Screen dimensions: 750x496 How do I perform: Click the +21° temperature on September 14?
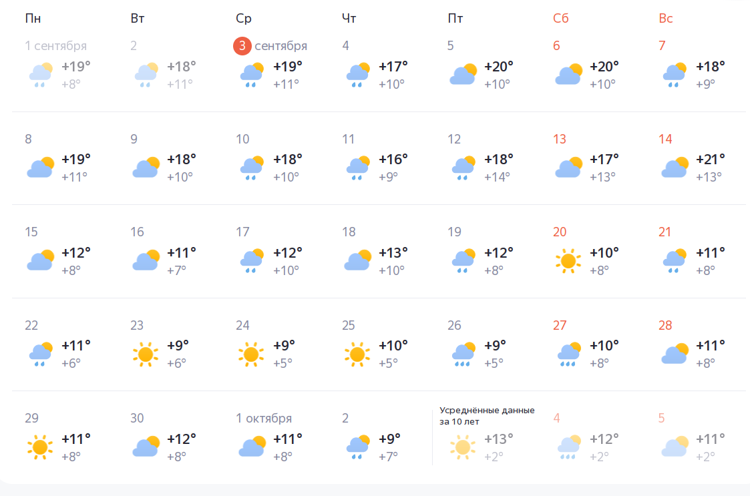click(711, 160)
